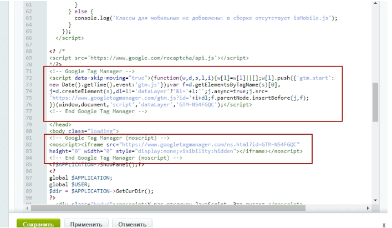This screenshot has height=228, width=392.
Task: Click 'Google Tag Manager (noscript)' comment on line 81
Action: 109,138
